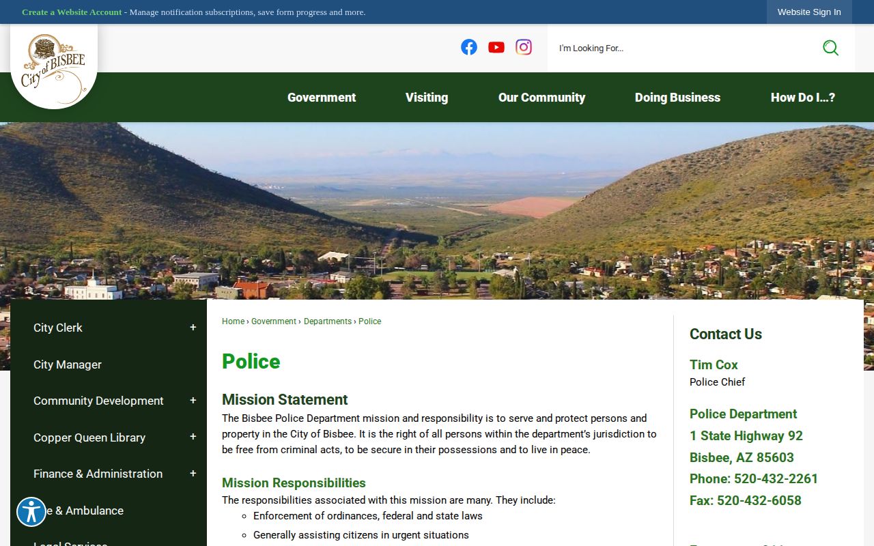Click the Contact Us heading

pyautogui.click(x=726, y=334)
